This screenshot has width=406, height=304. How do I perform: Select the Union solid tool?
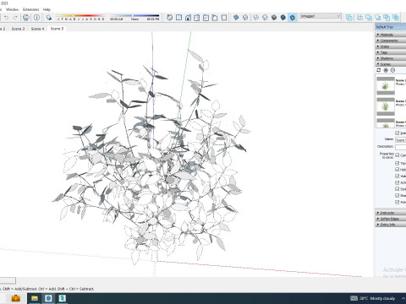(x=369, y=18)
